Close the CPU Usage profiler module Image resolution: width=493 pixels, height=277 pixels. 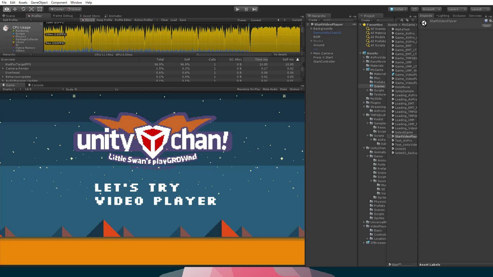point(41,24)
